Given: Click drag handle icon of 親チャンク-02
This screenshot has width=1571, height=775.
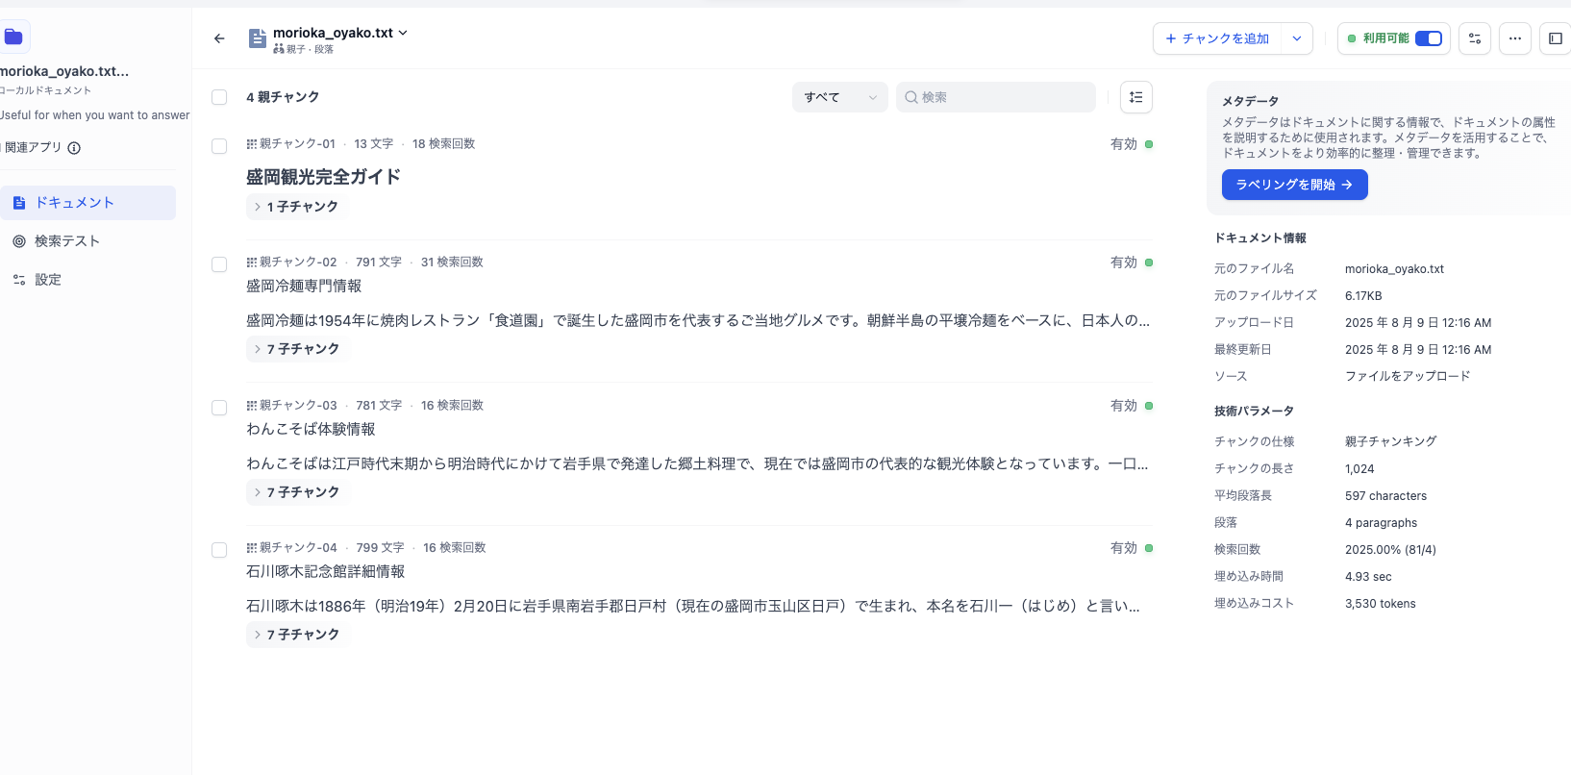Looking at the screenshot, I should click(251, 262).
